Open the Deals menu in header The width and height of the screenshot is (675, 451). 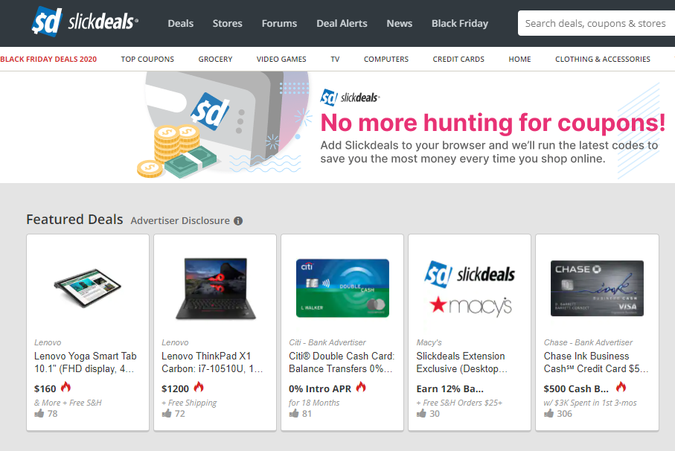click(180, 23)
